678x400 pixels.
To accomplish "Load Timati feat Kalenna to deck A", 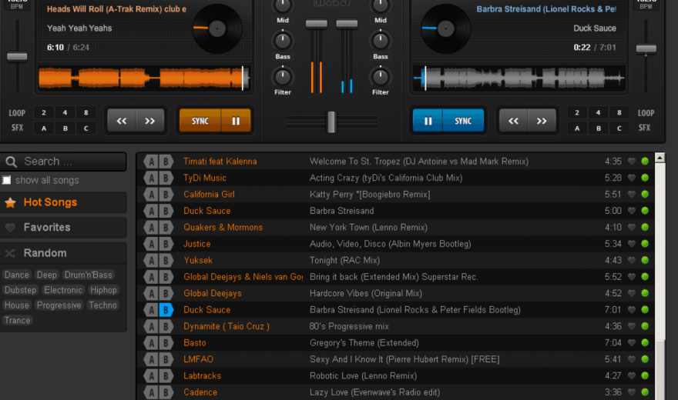I will 151,162.
